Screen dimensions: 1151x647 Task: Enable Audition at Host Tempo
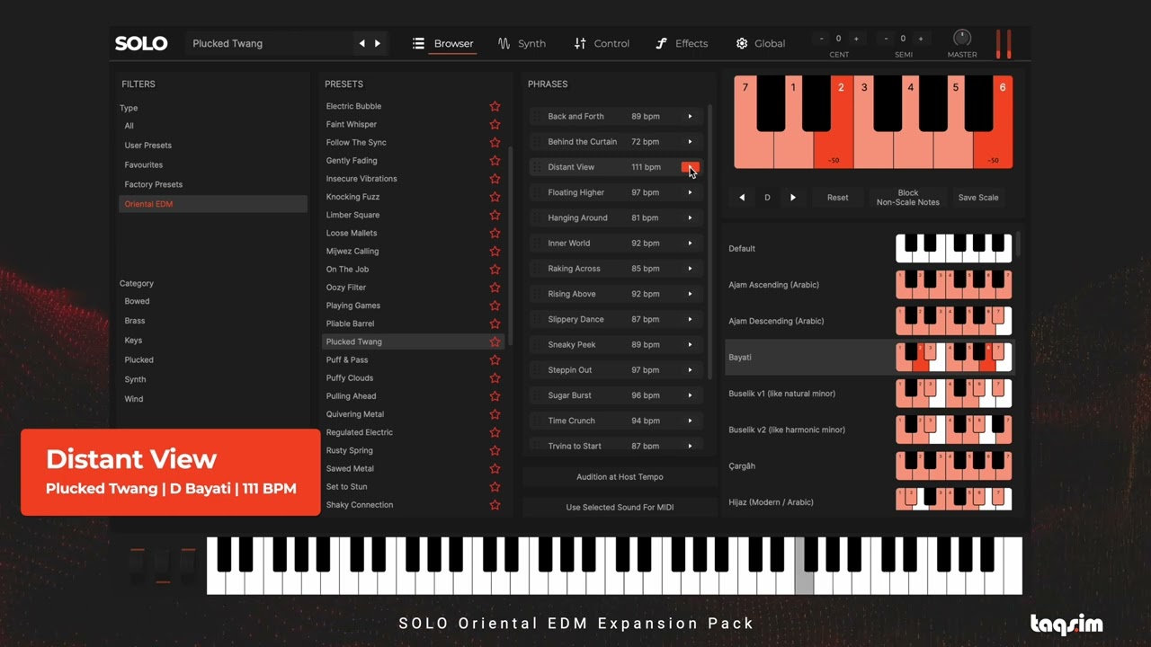(620, 477)
